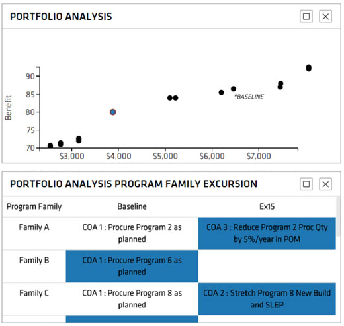This screenshot has height=326, width=344.
Task: Close the Program Family Excursion panel
Action: 325,184
